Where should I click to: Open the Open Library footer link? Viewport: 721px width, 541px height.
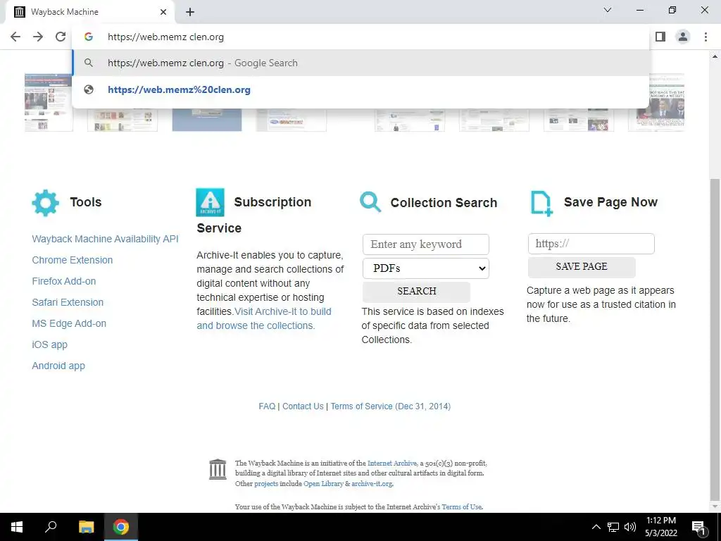pyautogui.click(x=323, y=483)
